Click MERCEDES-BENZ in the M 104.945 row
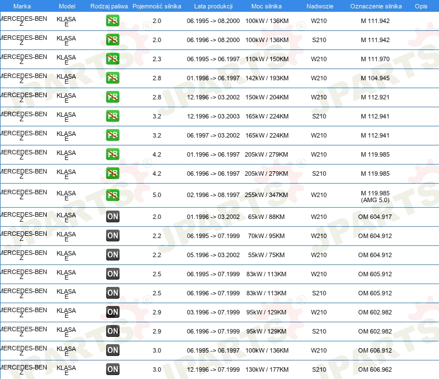439x379 pixels. pos(24,78)
